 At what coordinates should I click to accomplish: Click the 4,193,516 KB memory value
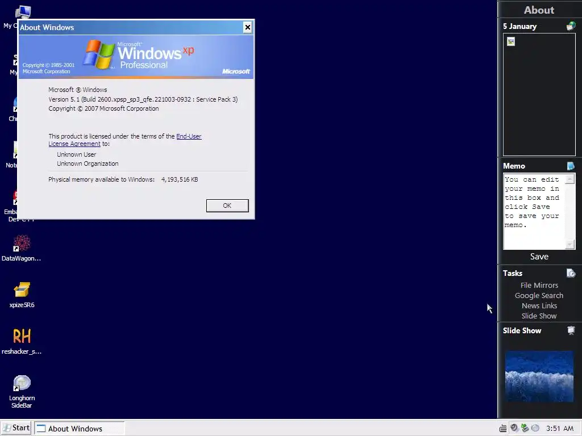pyautogui.click(x=180, y=179)
